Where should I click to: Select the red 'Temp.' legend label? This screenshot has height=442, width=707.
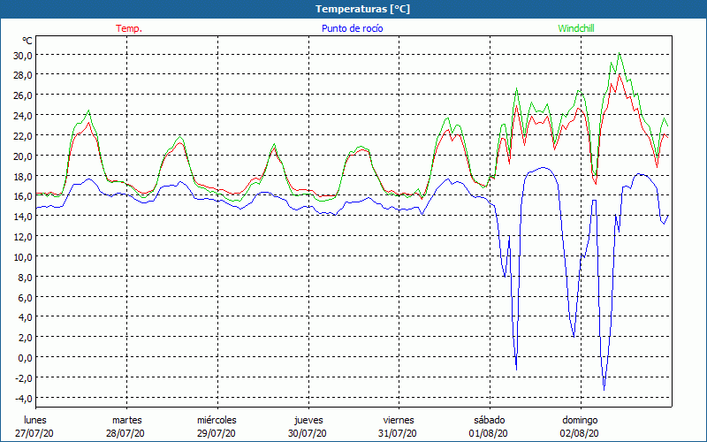click(129, 28)
